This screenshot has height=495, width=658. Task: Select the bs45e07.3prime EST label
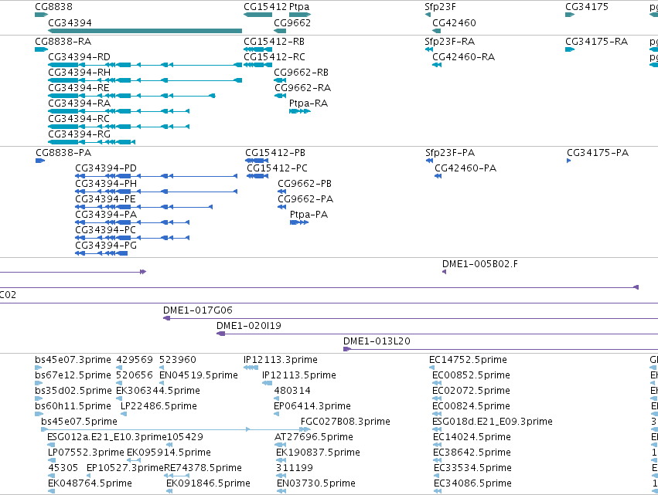coord(73,360)
